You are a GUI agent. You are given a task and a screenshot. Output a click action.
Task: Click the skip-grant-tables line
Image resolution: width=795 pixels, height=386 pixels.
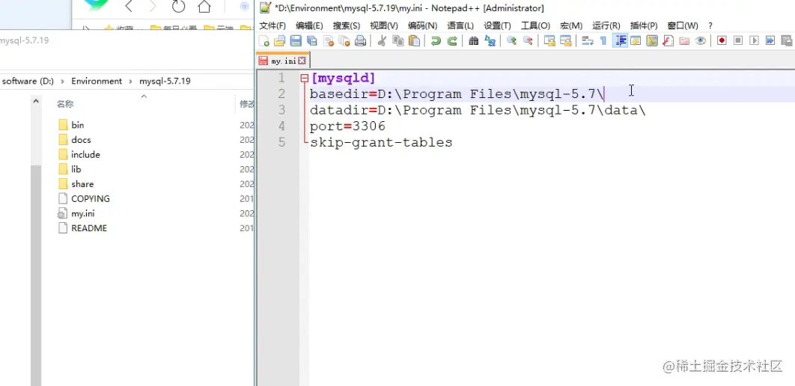click(x=381, y=142)
